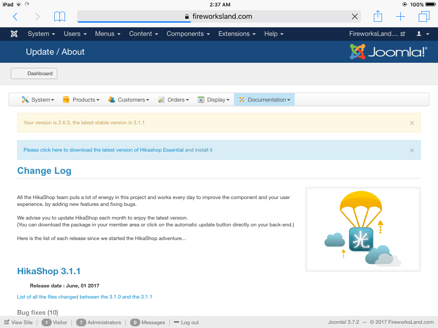Click the wrench-and-screwdriver System icon
Viewport: 438px width, 328px height.
(x=25, y=100)
